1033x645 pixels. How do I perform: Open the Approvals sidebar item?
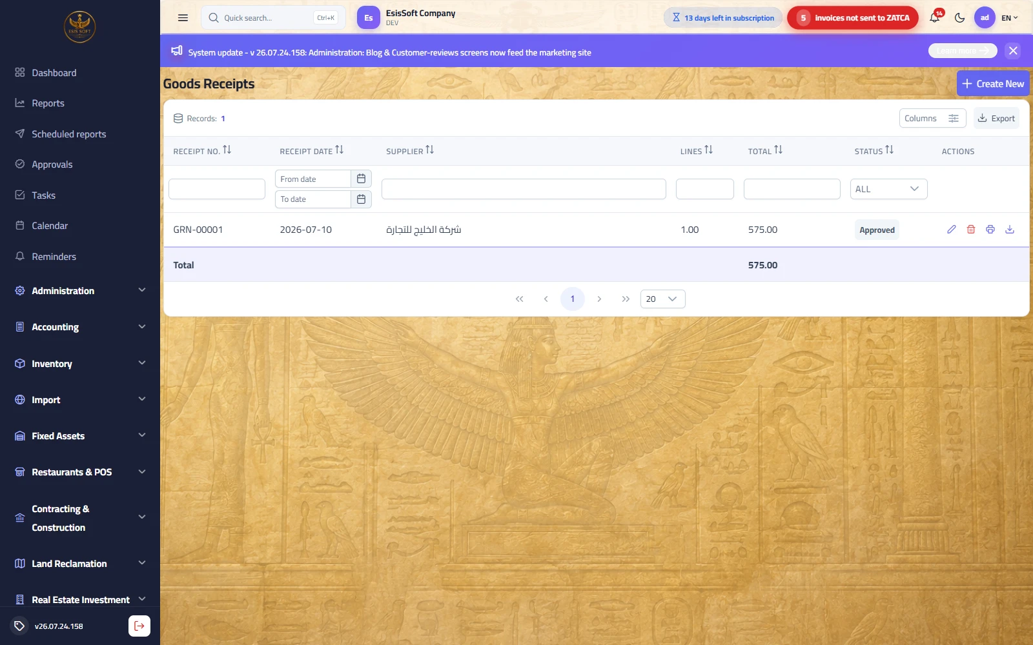coord(52,164)
